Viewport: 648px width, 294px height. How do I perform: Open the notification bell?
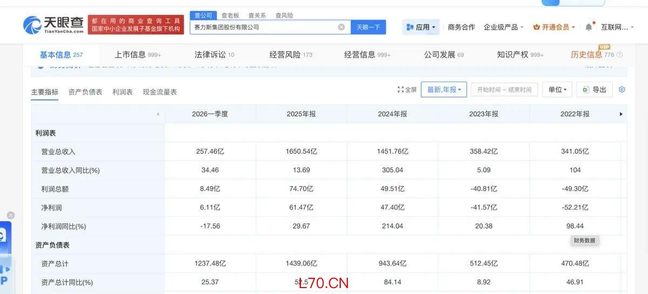(x=589, y=27)
